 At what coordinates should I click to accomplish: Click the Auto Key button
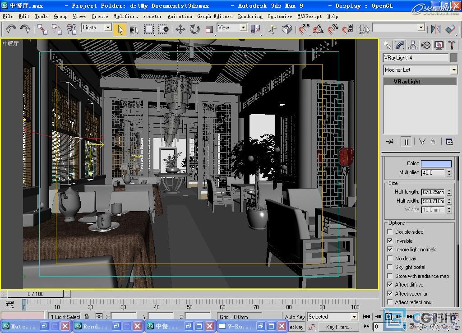pos(295,317)
